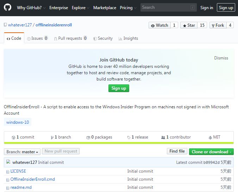238x193 pixels.
Task: Click the repository book icon beside whatever127
Action: coord(5,25)
